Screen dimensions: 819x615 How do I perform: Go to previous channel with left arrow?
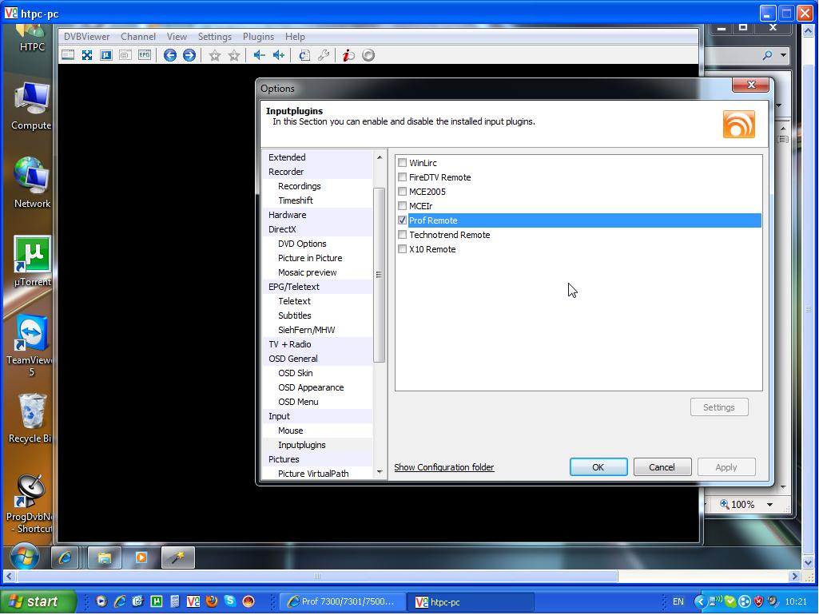[x=170, y=55]
